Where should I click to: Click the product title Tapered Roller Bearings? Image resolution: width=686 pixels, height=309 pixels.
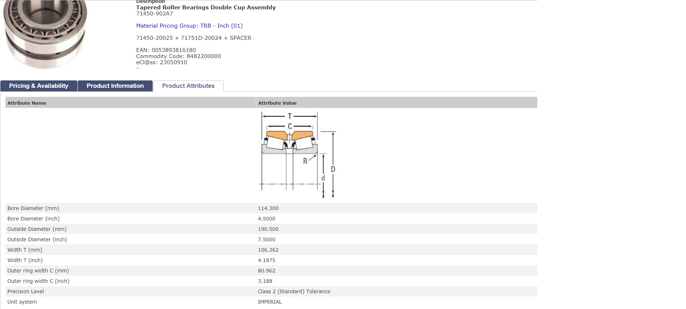pos(206,8)
